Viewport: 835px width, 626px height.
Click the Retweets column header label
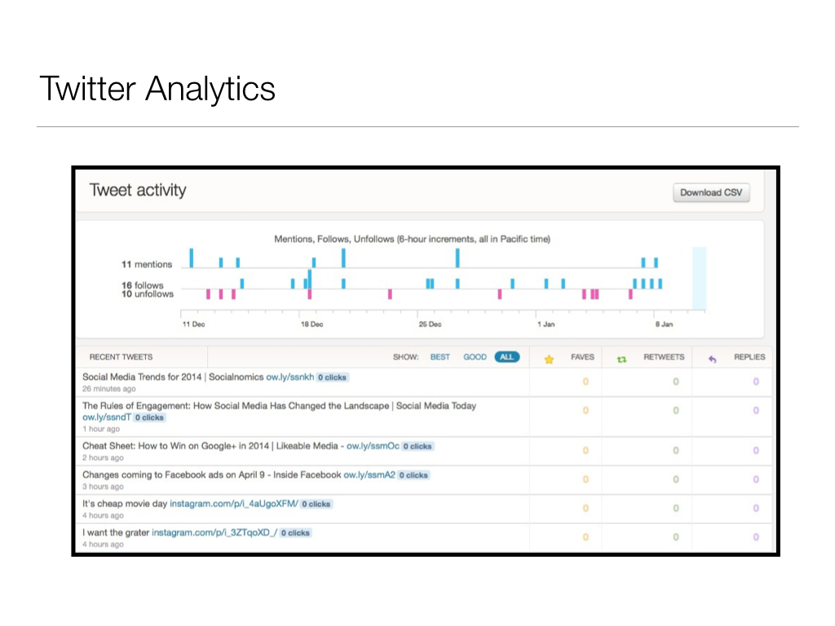click(664, 357)
